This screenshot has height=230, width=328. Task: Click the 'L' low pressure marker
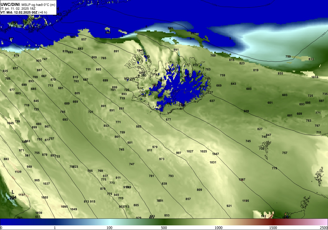pos(13,192)
